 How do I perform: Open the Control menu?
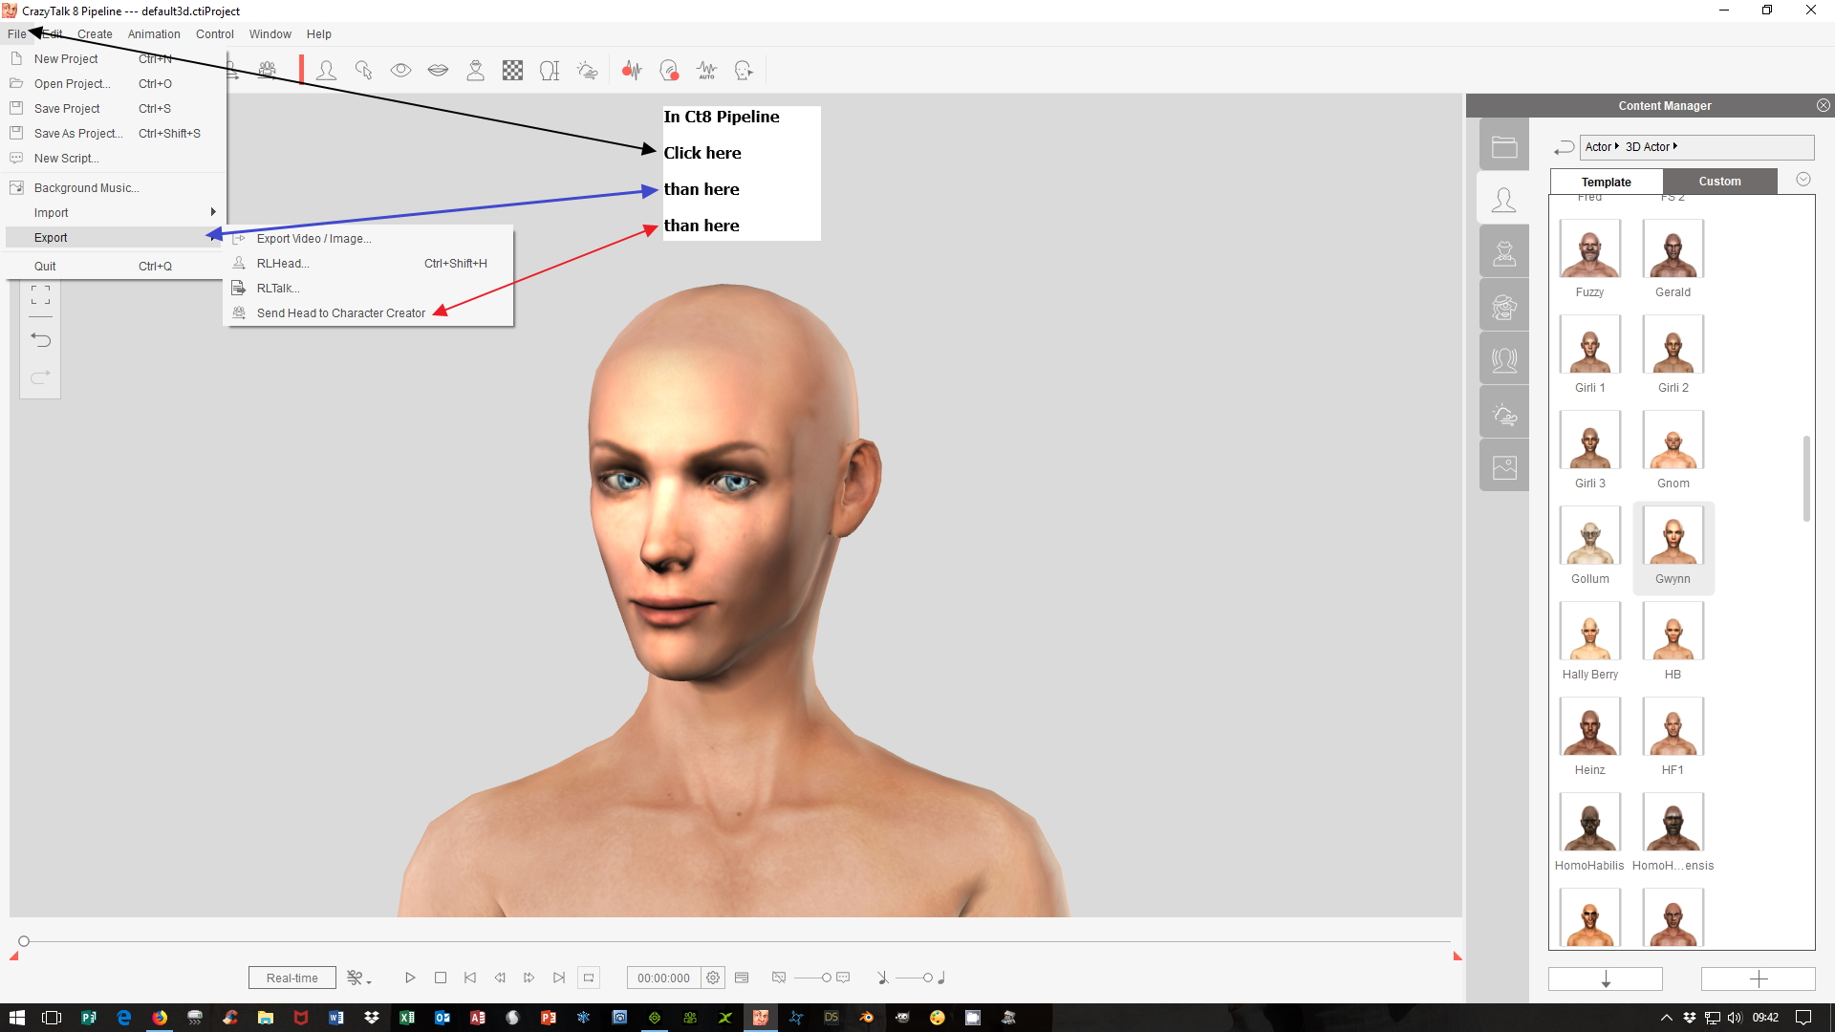215,34
